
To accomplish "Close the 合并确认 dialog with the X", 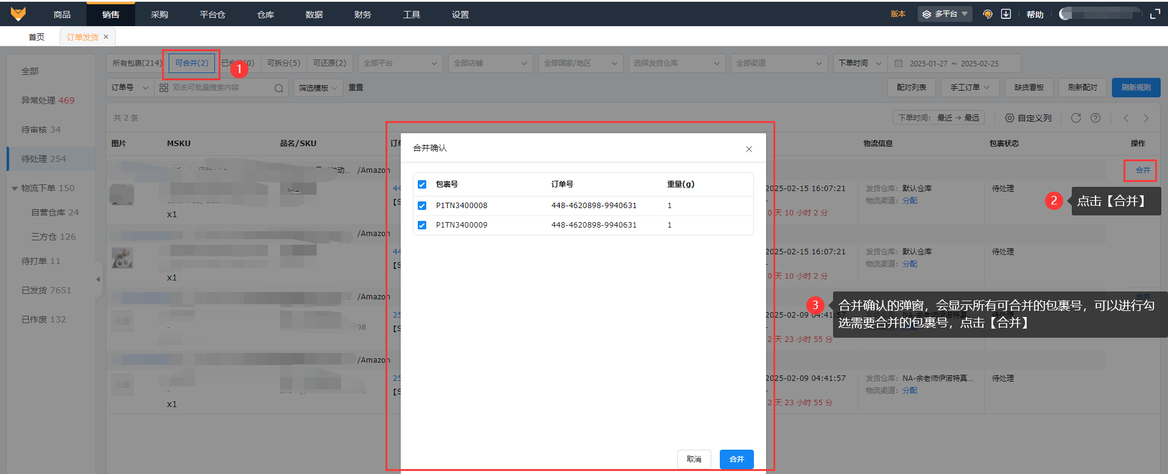I will pyautogui.click(x=749, y=149).
